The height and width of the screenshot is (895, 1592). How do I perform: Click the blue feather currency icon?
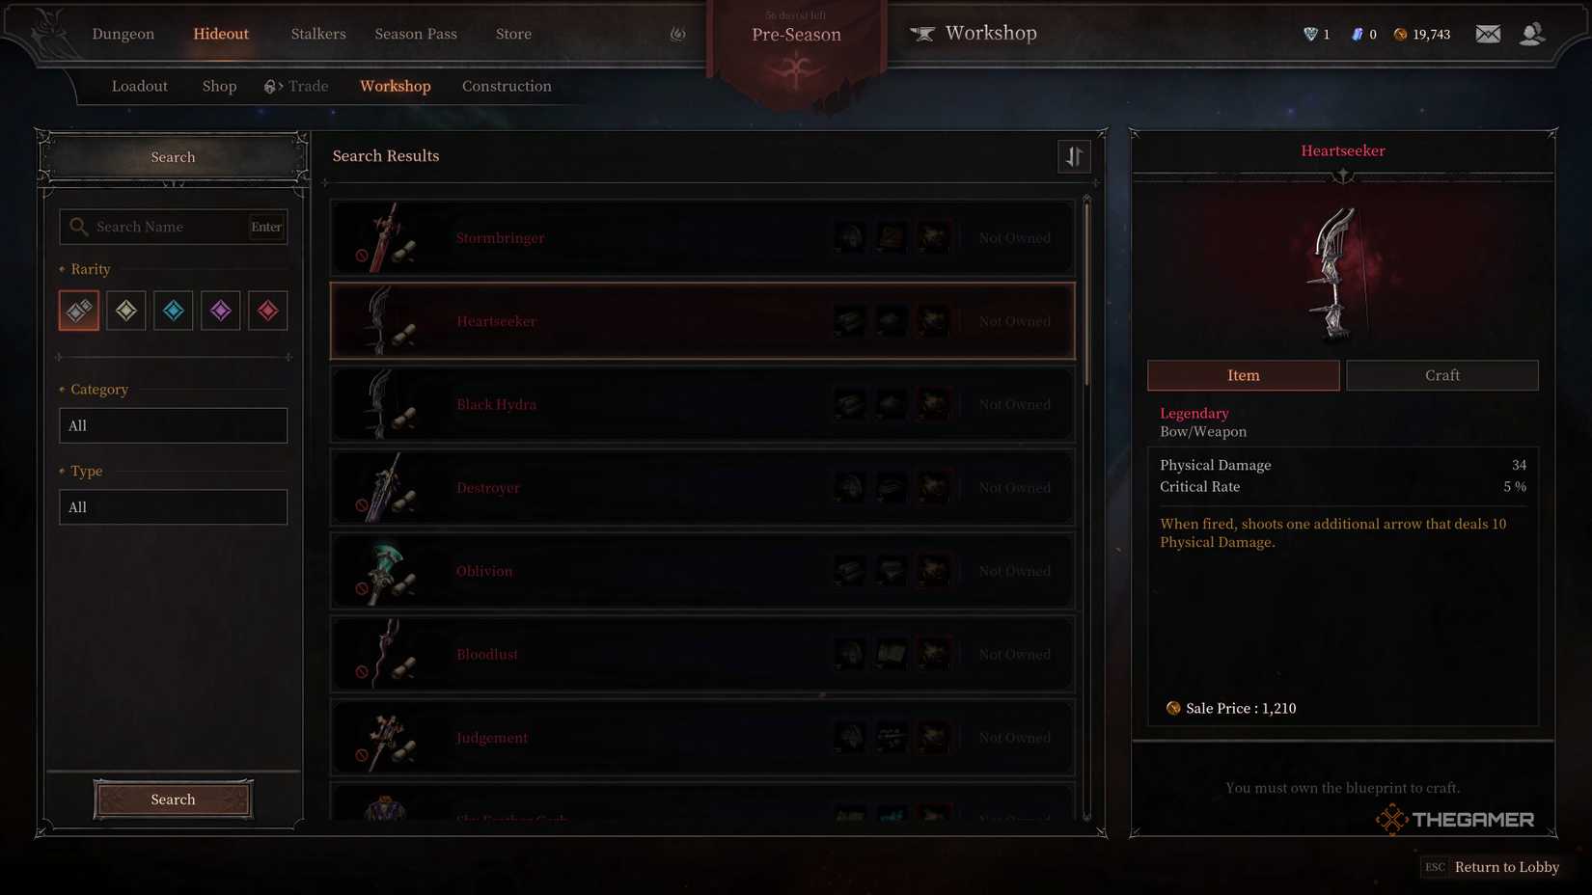pyautogui.click(x=1358, y=34)
